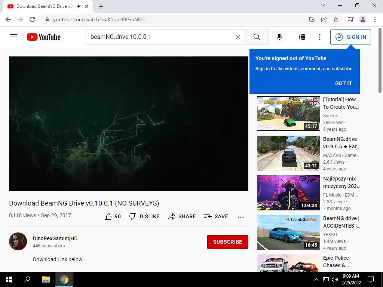Open the Chrome profile avatar
Image resolution: width=383 pixels, height=287 pixels.
click(x=363, y=19)
